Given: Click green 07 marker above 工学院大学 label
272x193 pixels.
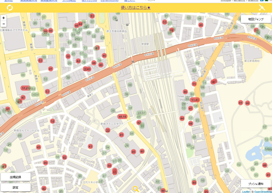Looking at the screenshot, I should click(44, 17).
